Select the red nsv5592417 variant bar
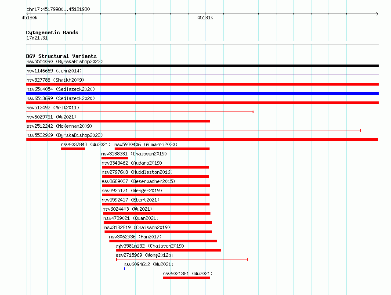 [x=156, y=204]
